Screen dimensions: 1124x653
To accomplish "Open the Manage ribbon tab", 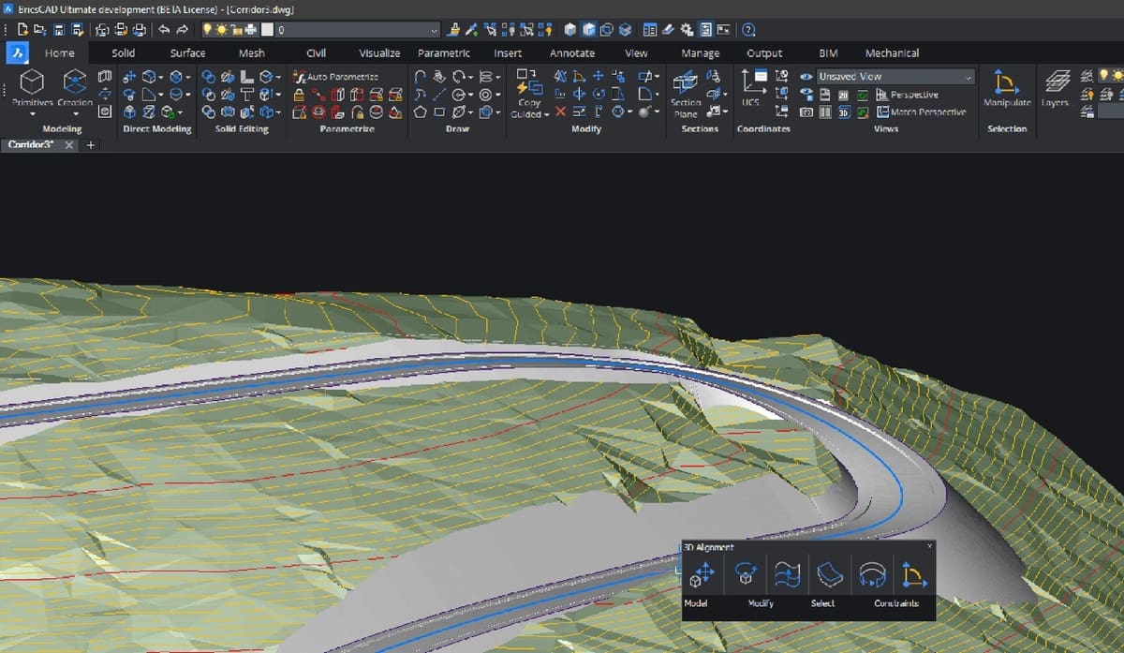I will (701, 53).
